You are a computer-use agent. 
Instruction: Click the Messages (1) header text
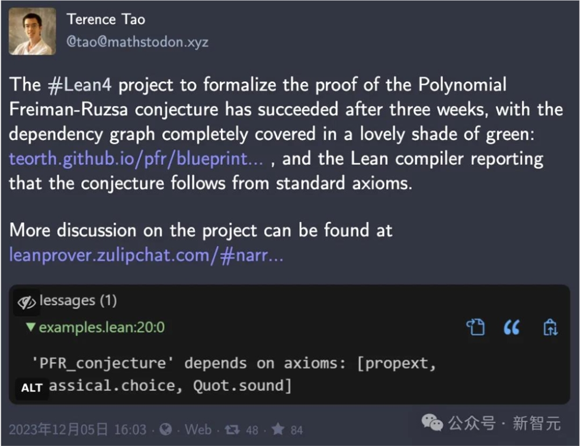coord(78,301)
